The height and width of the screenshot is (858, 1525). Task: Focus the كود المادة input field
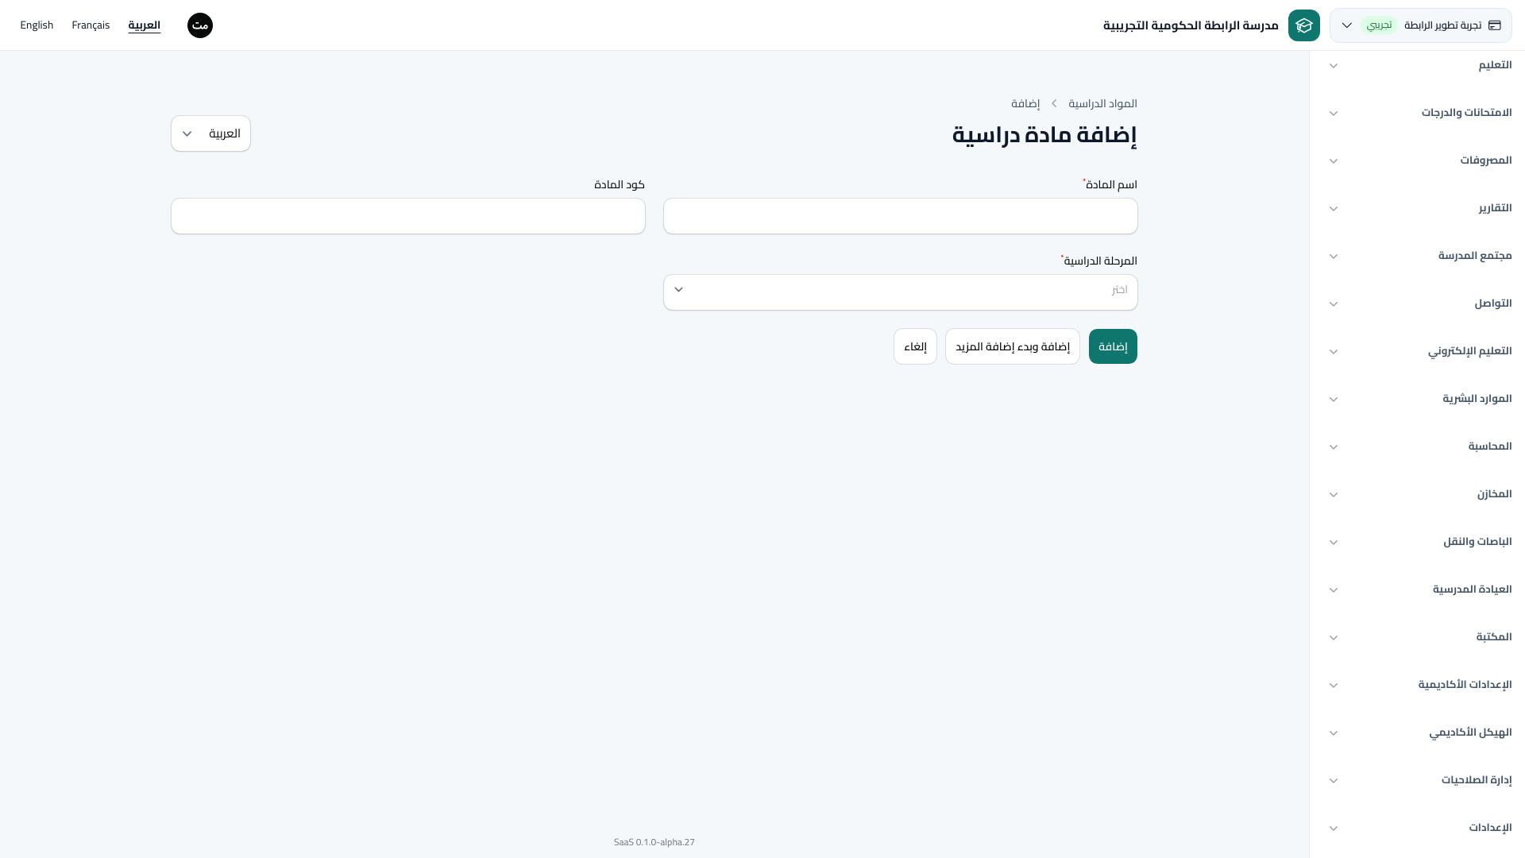point(408,216)
